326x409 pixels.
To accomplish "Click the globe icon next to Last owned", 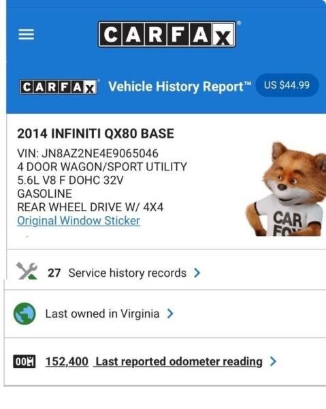I will [x=25, y=314].
